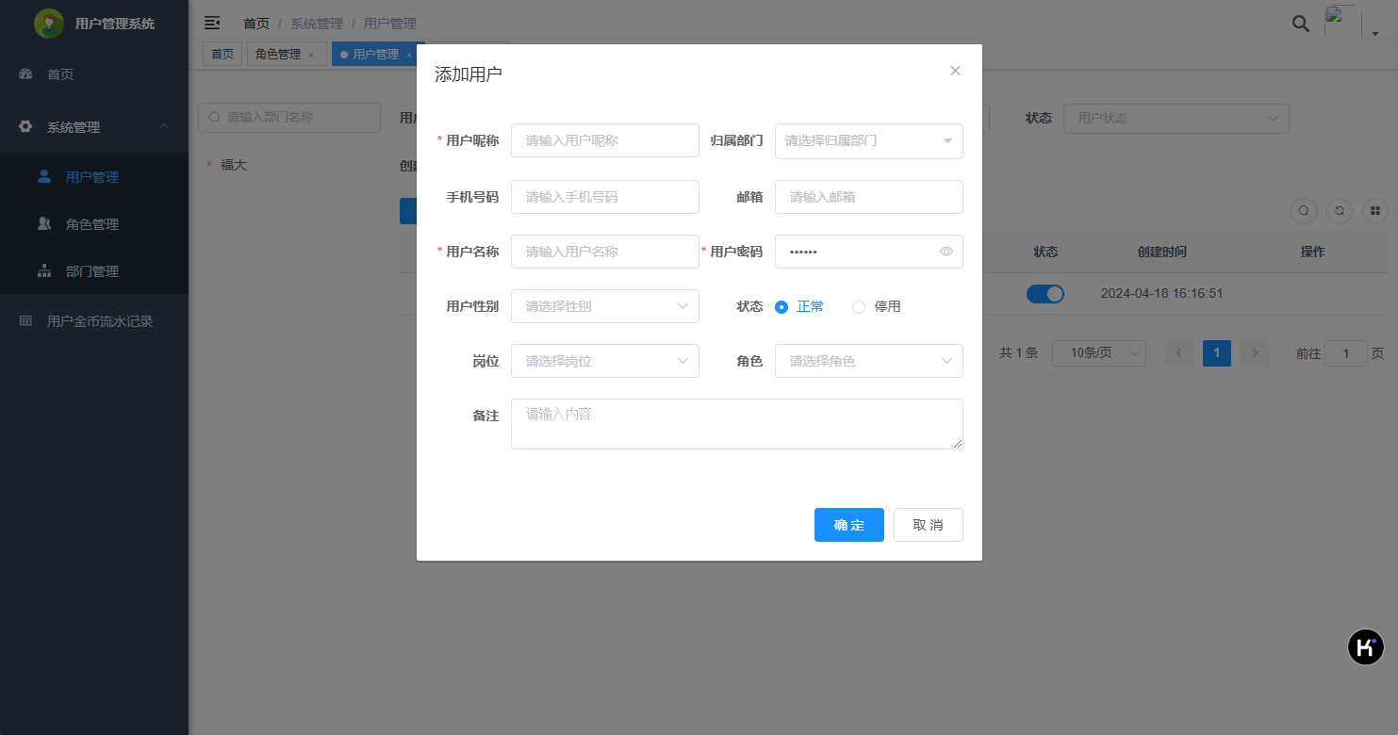The width and height of the screenshot is (1398, 735).
Task: Click the person icon beside 用户管理 in sidebar
Action: coord(44,176)
